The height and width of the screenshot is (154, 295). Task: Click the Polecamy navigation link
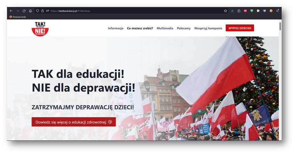point(184,28)
